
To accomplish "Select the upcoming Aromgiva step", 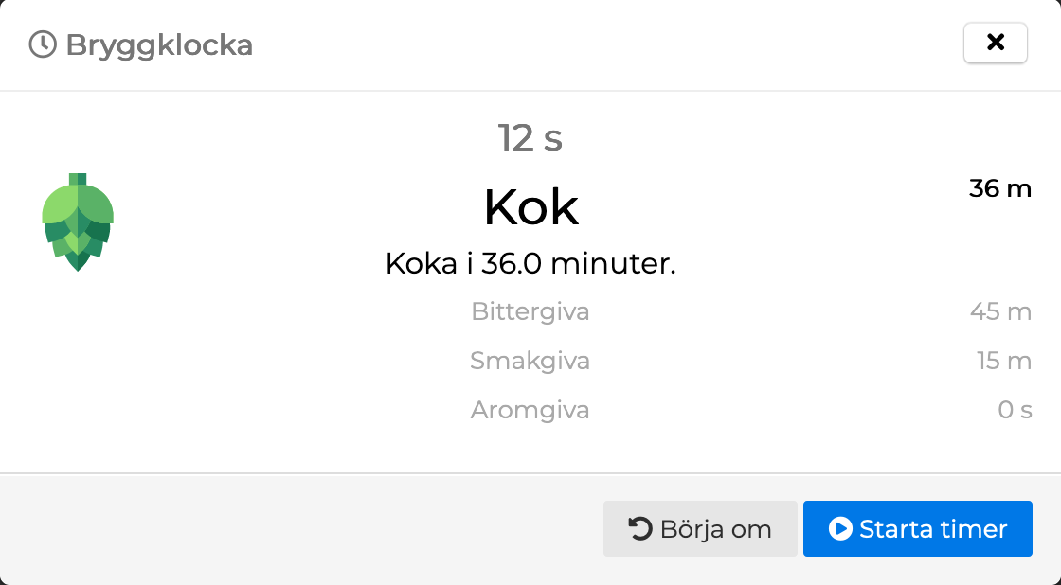I will 530,410.
